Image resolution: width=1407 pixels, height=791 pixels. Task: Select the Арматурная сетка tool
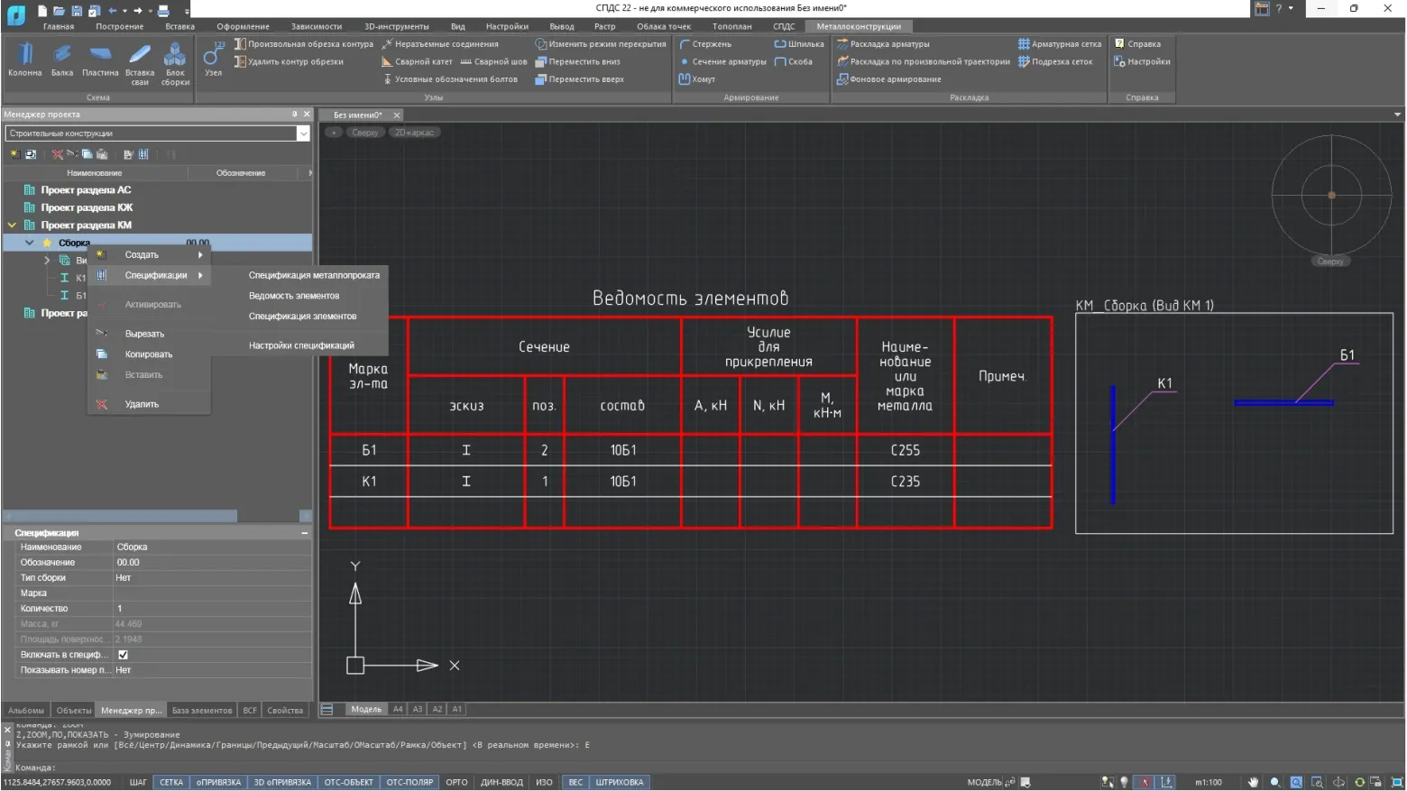[x=1060, y=43]
